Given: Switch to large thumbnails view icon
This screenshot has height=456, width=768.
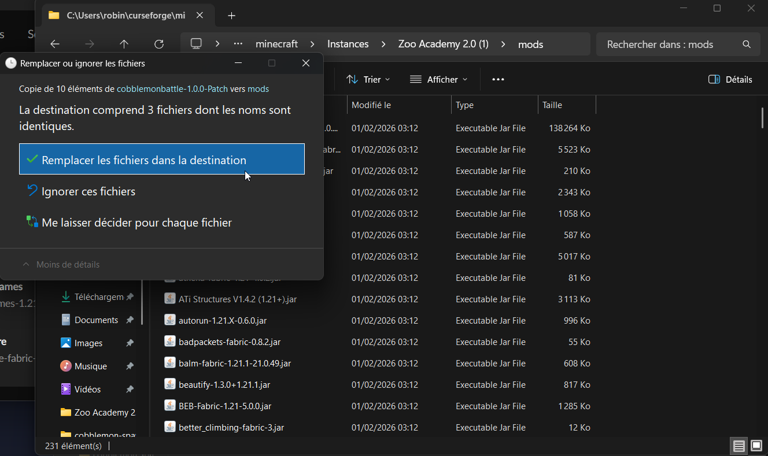Looking at the screenshot, I should [x=756, y=446].
